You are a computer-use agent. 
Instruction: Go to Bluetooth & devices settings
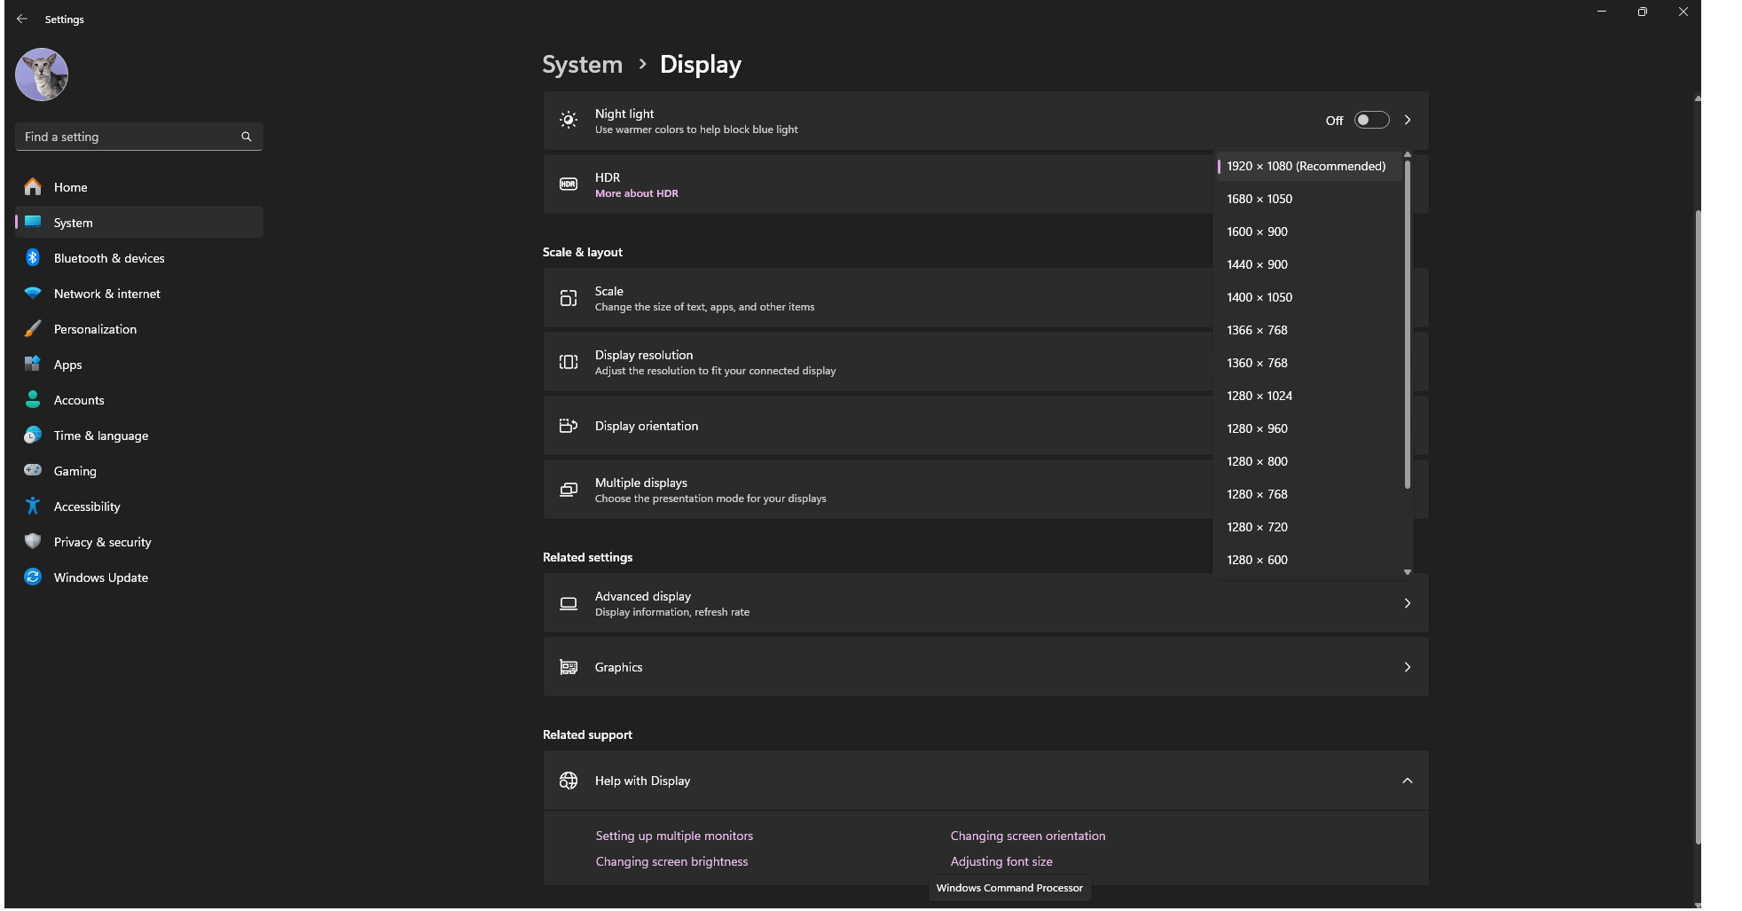pos(139,257)
